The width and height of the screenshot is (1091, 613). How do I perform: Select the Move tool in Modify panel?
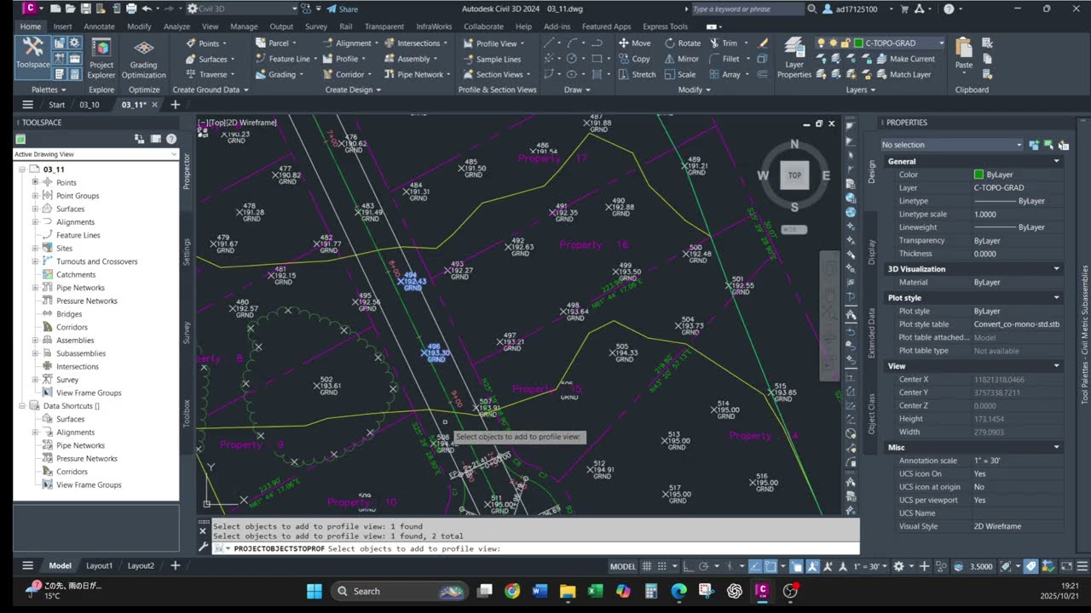pos(634,43)
